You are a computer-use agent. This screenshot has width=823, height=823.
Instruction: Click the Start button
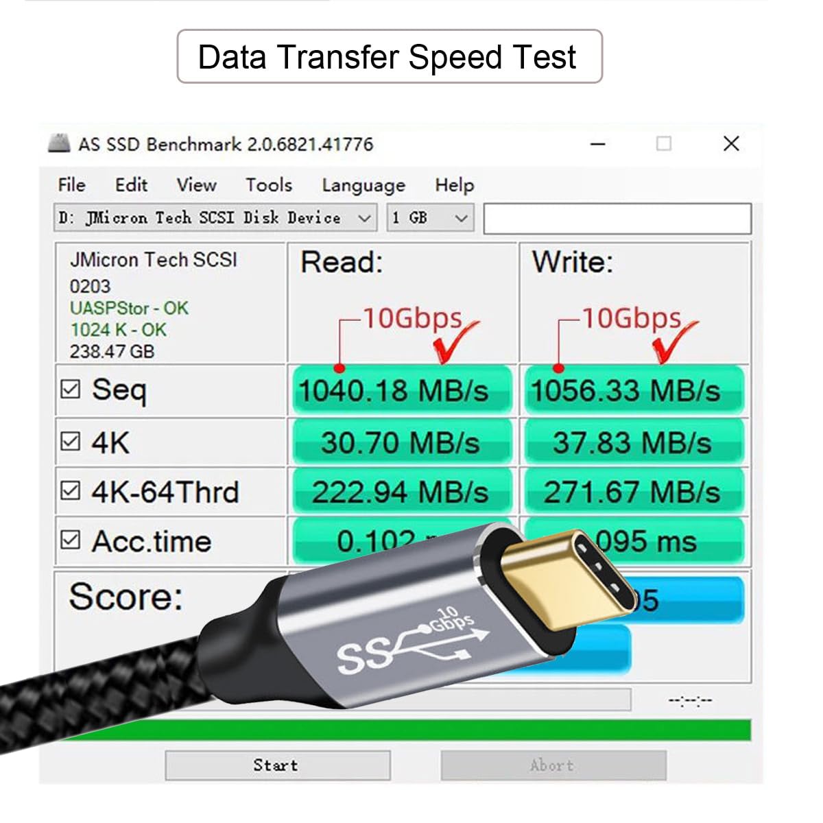(x=278, y=765)
